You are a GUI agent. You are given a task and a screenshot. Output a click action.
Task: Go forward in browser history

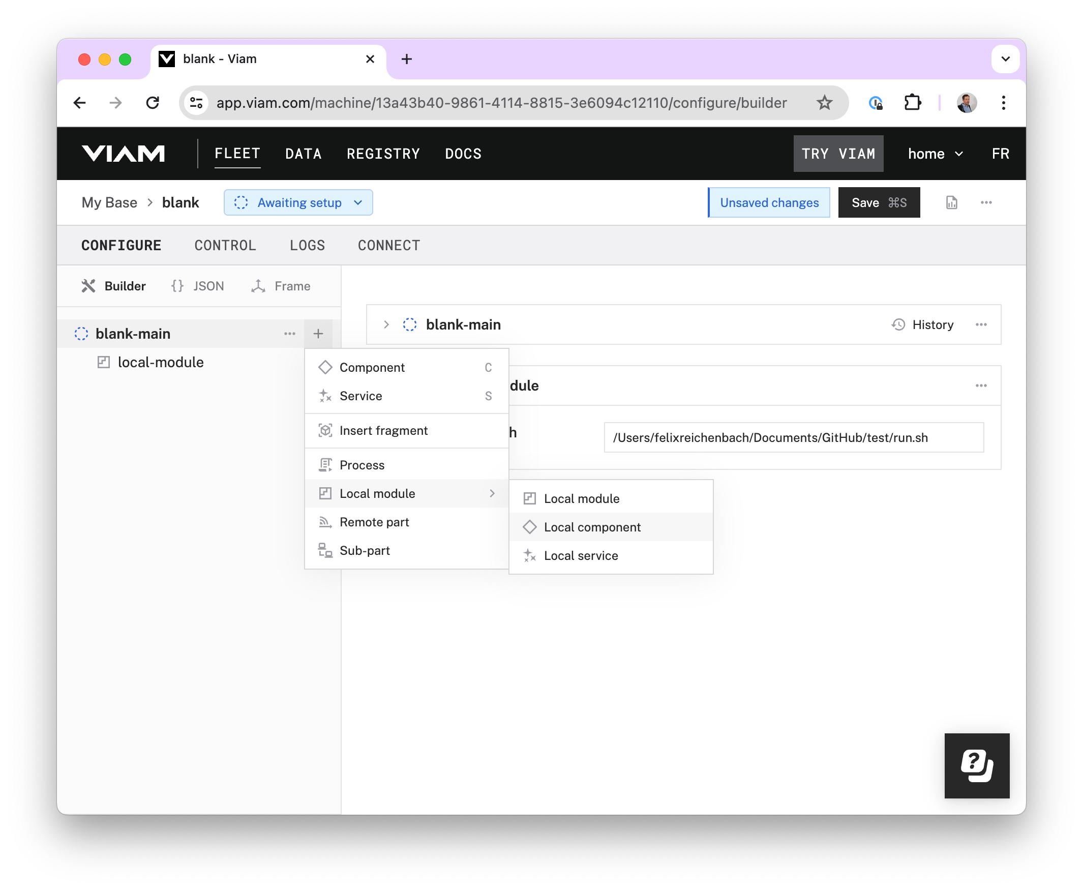click(116, 103)
